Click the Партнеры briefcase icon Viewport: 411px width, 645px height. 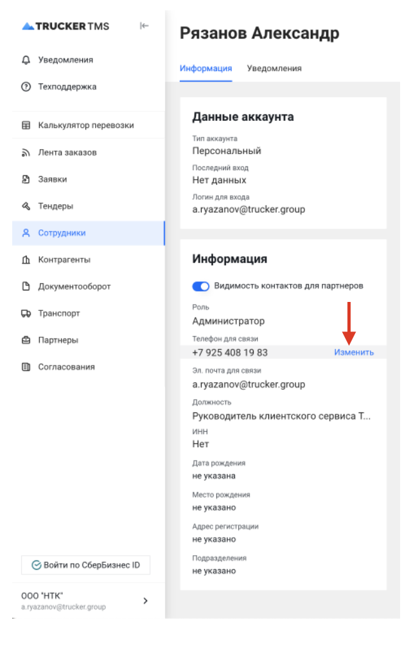[x=26, y=340]
